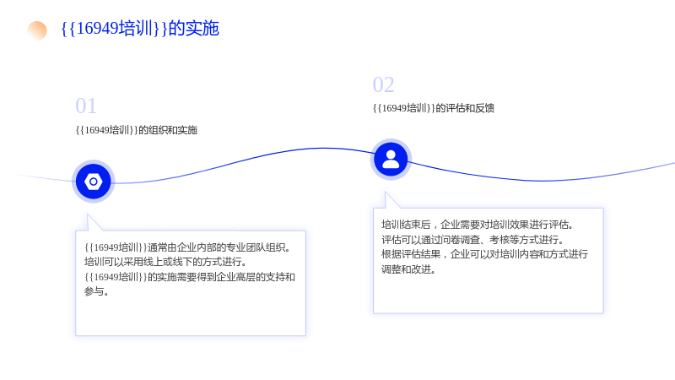Click the faded number 02
The image size is (675, 380).
point(384,85)
